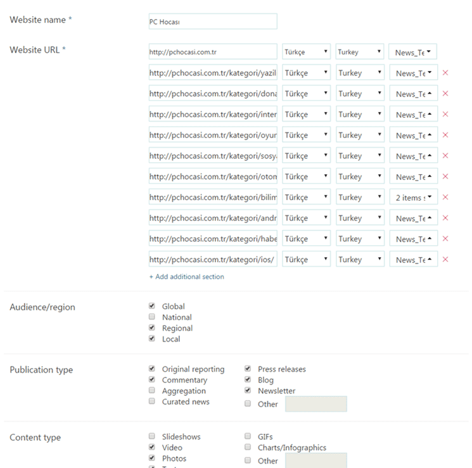472x468 pixels.
Task: Open the Turkey country dropdown for the main URL
Action: click(360, 52)
